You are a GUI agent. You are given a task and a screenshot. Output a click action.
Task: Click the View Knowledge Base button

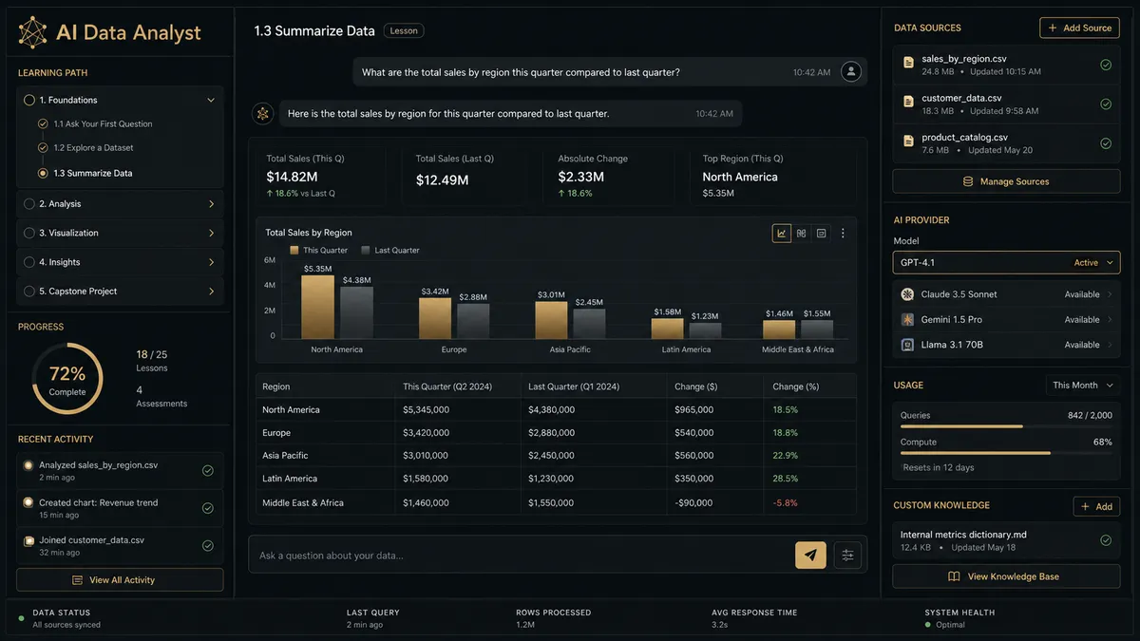pyautogui.click(x=1006, y=576)
